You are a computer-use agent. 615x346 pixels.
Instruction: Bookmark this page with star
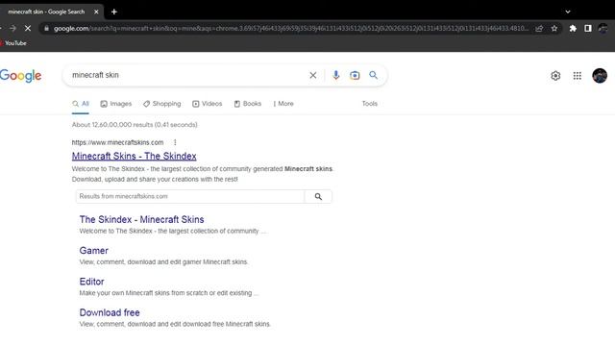tap(554, 28)
